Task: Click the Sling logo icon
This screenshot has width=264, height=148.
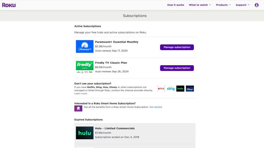Action: click(171, 89)
